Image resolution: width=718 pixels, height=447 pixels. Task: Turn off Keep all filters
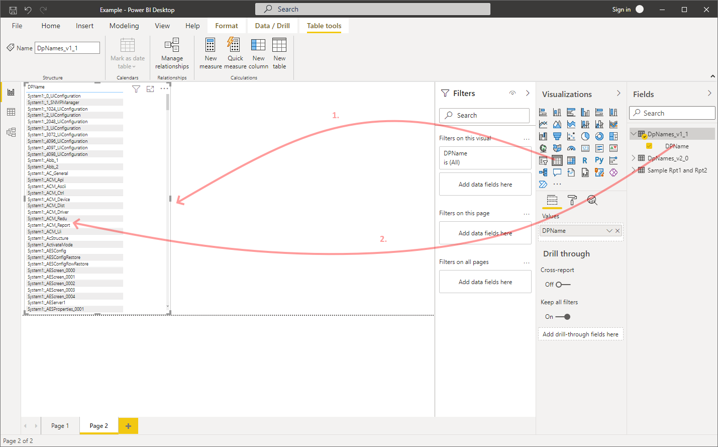[567, 316]
